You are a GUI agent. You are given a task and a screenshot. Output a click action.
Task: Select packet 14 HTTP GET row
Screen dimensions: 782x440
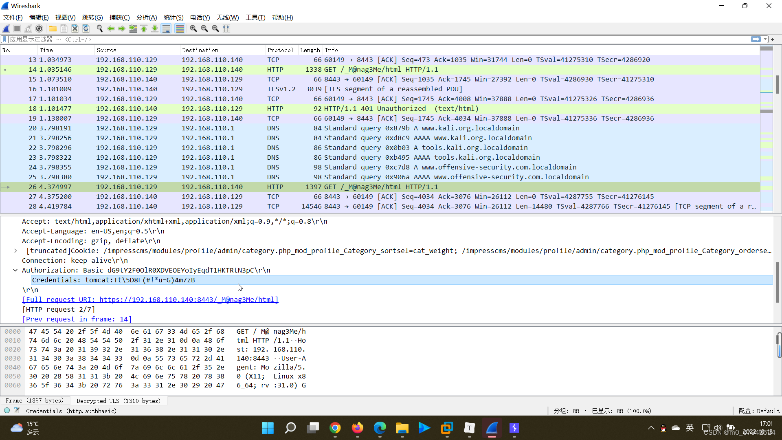point(380,69)
